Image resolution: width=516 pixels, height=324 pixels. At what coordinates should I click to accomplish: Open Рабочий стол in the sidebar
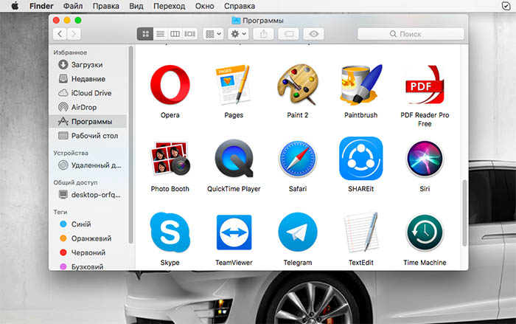pyautogui.click(x=87, y=136)
